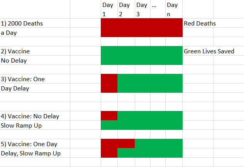
Task: Select the '2) Vaccine' label cell
Action: coord(35,51)
